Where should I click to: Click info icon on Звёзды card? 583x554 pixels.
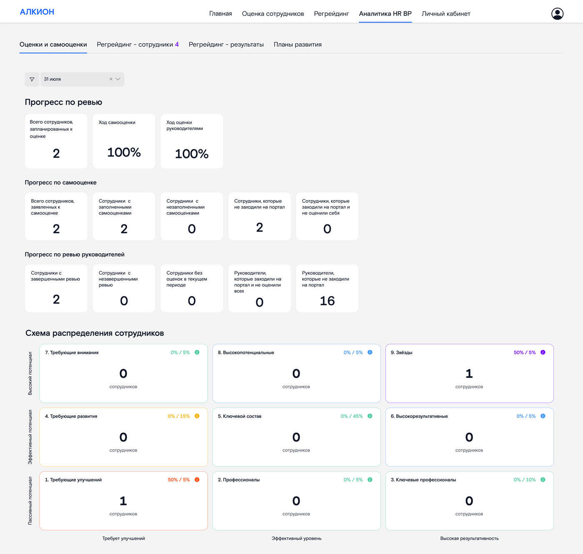[x=543, y=352]
